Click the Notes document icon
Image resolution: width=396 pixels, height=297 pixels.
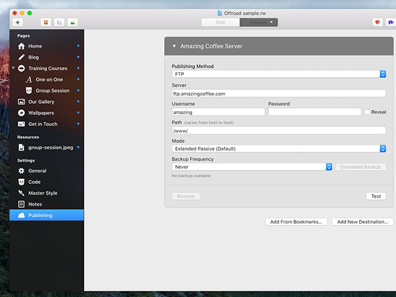tap(21, 204)
